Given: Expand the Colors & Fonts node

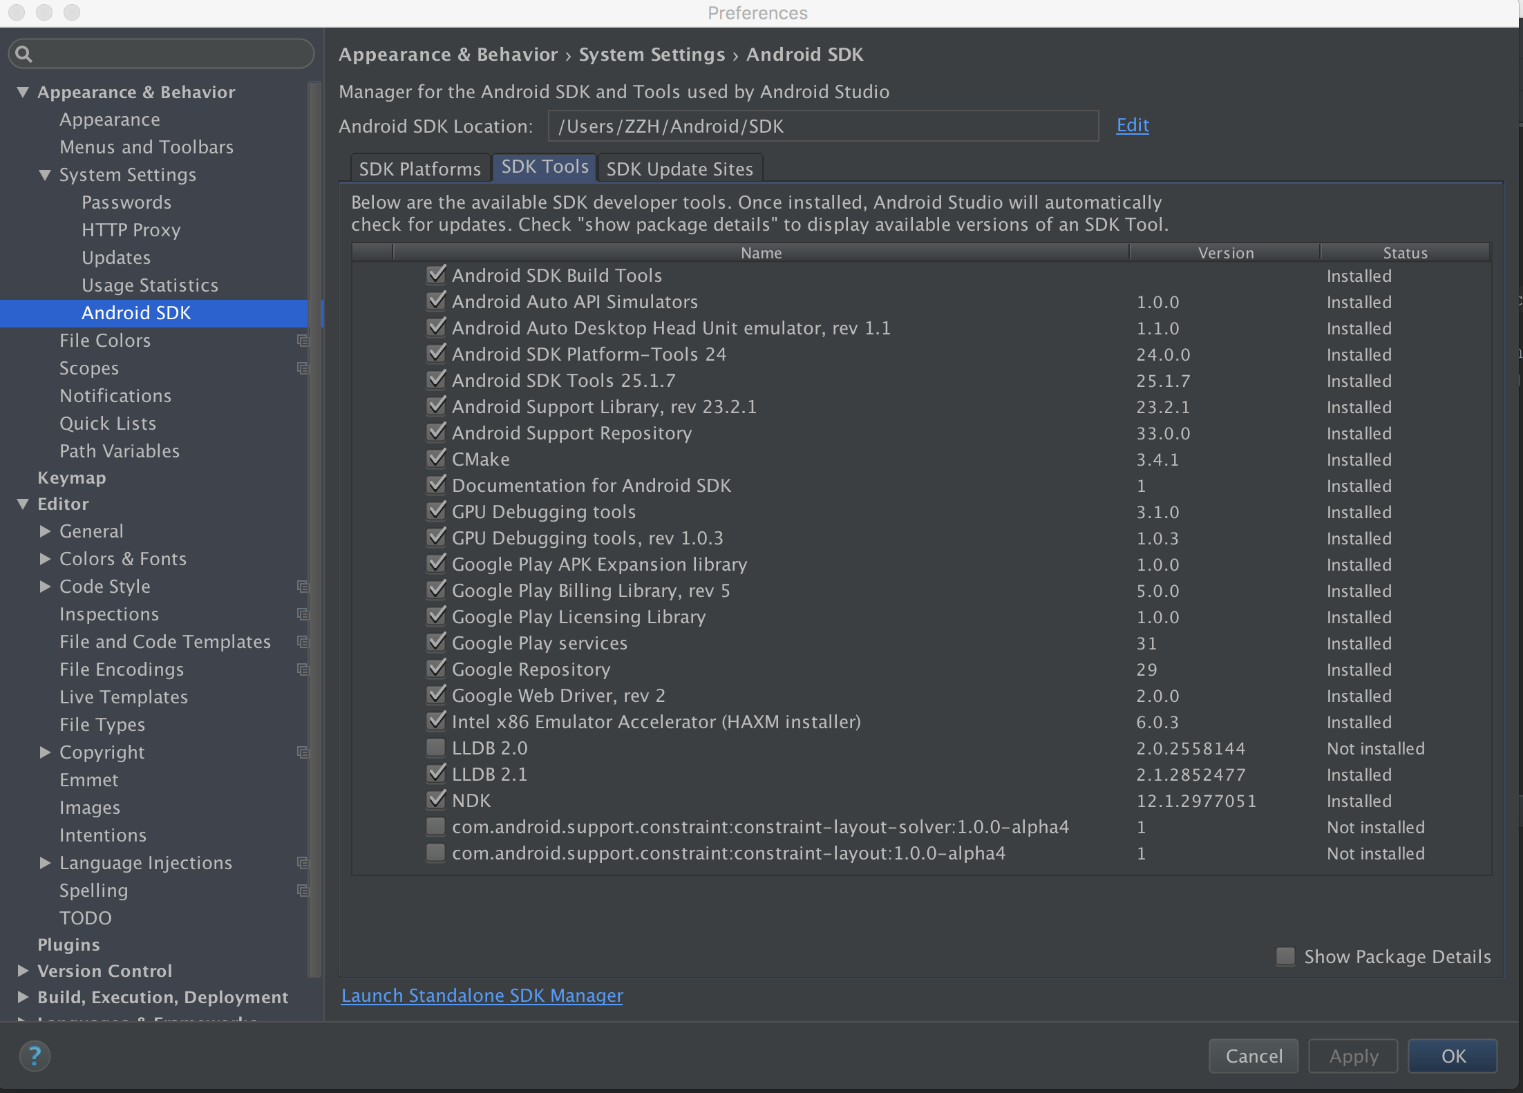Looking at the screenshot, I should point(45,558).
